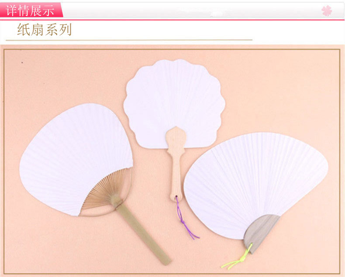
Task: Click the small black dot on background
Action: pyautogui.click(x=22, y=62)
